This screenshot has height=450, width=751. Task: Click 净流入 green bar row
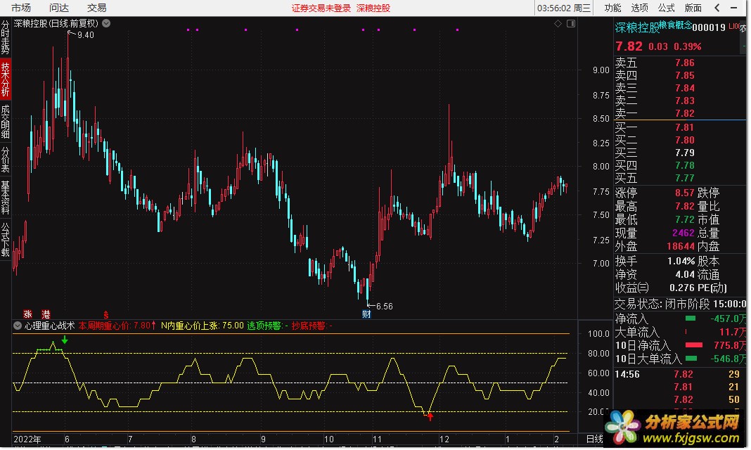click(x=680, y=319)
